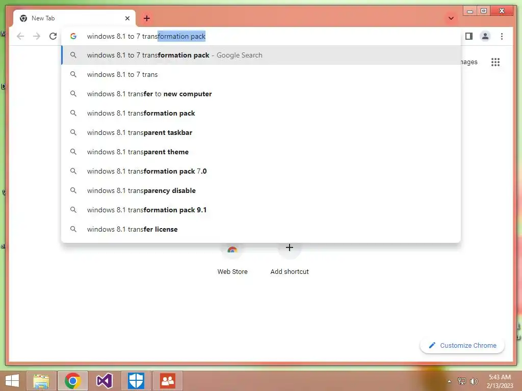Open the red people app taskbar icon

coord(167,381)
